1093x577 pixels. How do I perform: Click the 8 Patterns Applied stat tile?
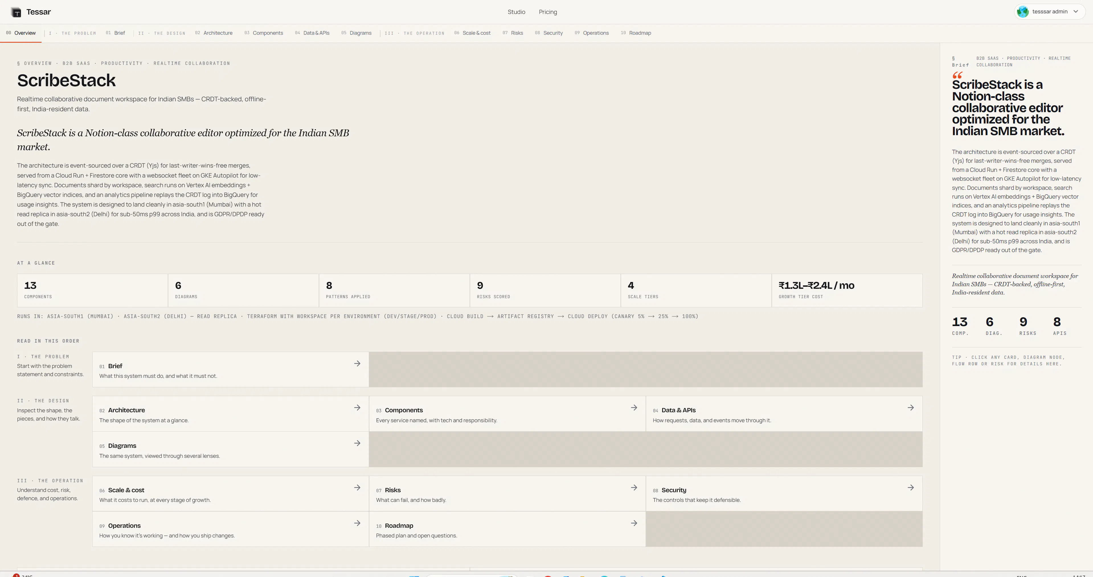[x=395, y=290]
